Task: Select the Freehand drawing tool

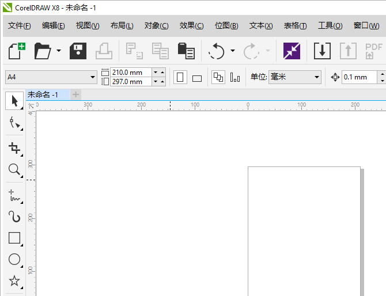Action: [14, 196]
